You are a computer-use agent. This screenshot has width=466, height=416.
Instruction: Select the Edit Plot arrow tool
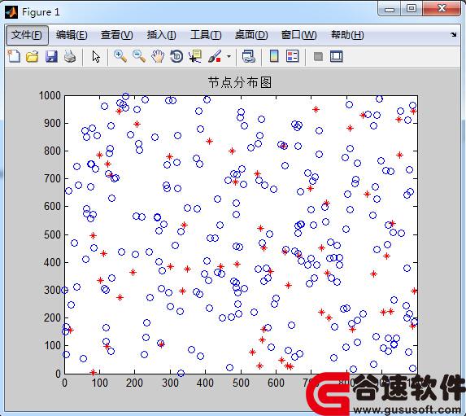(x=96, y=56)
